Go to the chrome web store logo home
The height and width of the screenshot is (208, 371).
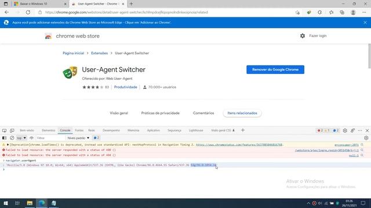click(72, 36)
